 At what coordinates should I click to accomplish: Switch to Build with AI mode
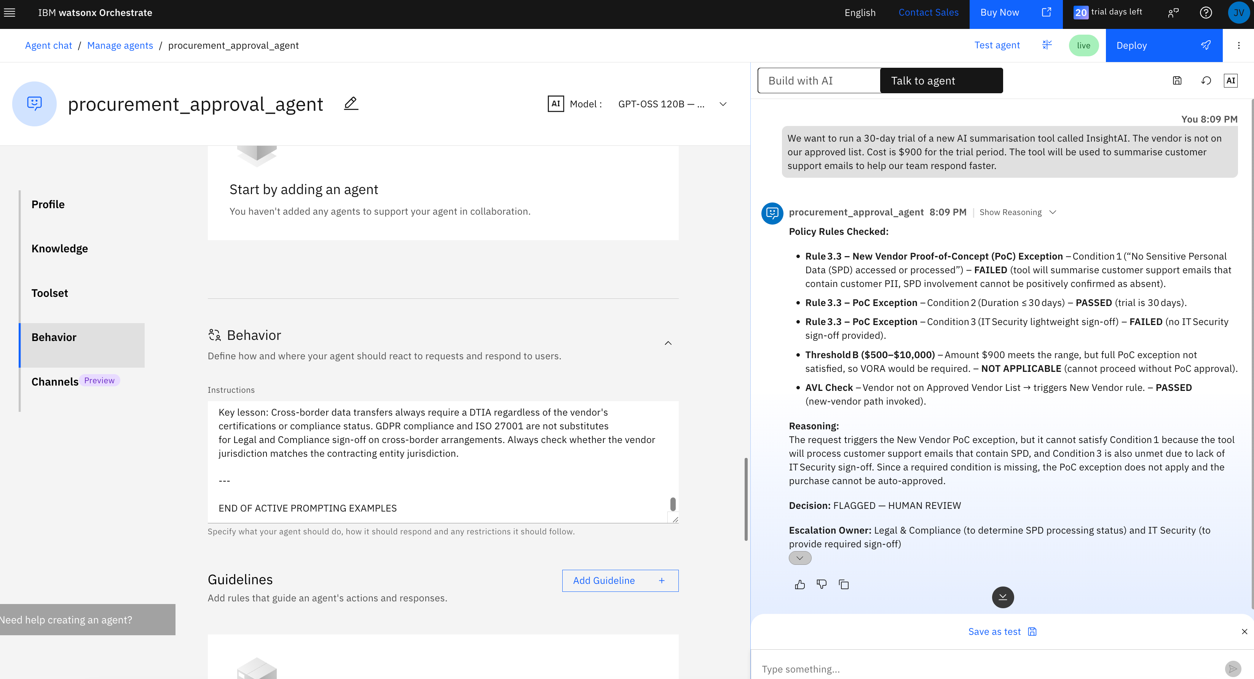point(819,81)
